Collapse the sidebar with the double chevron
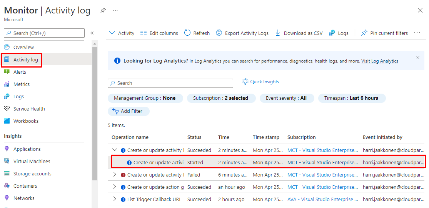Image resolution: width=429 pixels, height=208 pixels. tap(92, 33)
